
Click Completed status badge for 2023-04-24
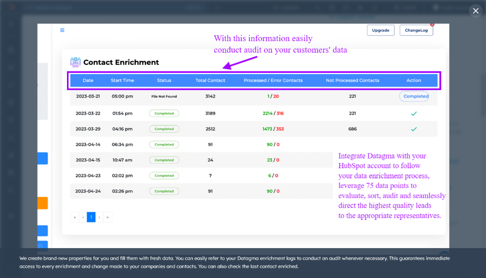click(x=164, y=191)
